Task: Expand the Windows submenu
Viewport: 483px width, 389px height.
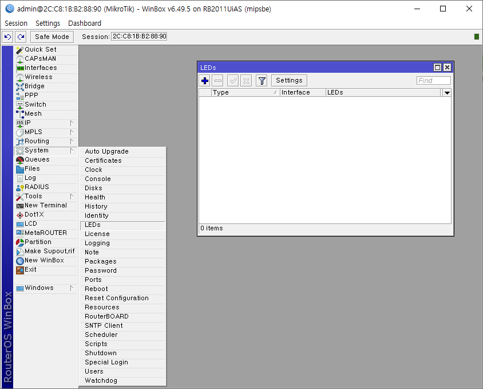Action: tap(46, 288)
